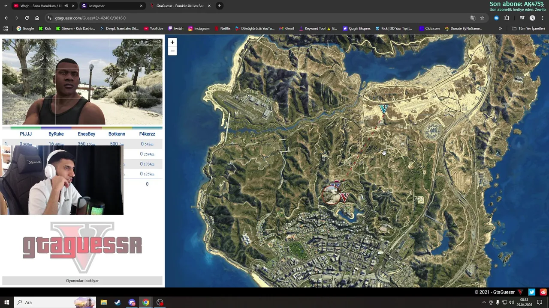The height and width of the screenshot is (308, 549).
Task: Open GtaGuessr Reddit icon in footer
Action: [x=543, y=292]
